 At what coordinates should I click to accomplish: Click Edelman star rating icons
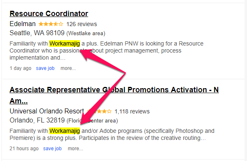click(x=51, y=24)
